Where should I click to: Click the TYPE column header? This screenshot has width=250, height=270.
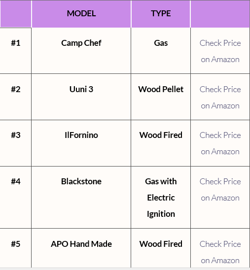point(161,14)
